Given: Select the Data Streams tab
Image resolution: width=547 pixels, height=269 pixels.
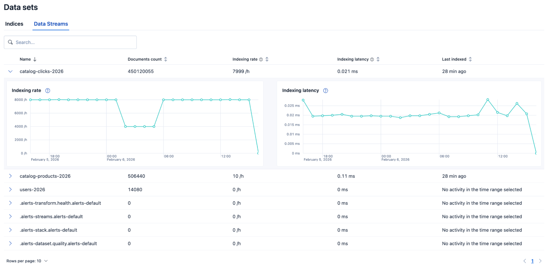Looking at the screenshot, I should [51, 24].
